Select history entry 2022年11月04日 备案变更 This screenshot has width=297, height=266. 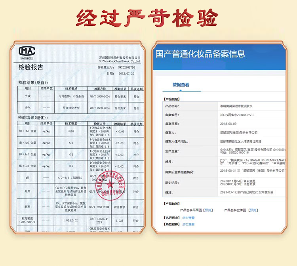click(238, 181)
